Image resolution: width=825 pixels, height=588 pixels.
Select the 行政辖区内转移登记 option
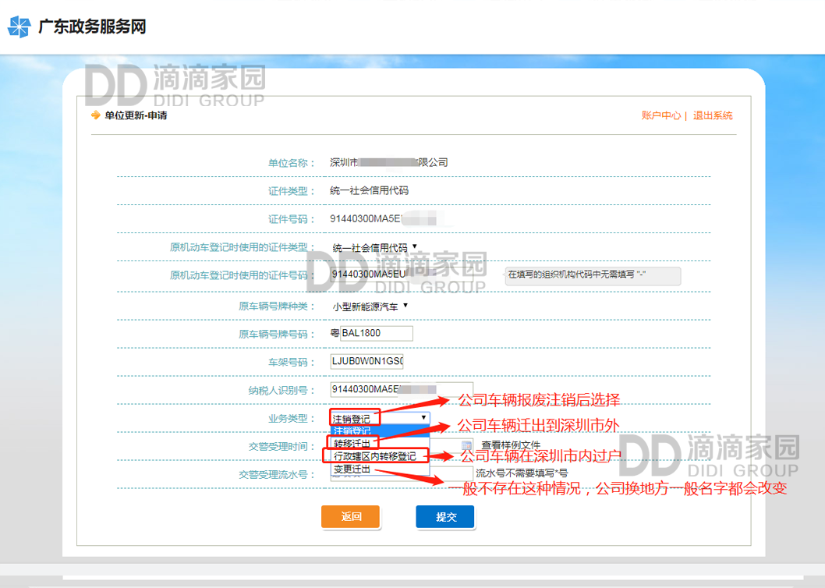(380, 456)
